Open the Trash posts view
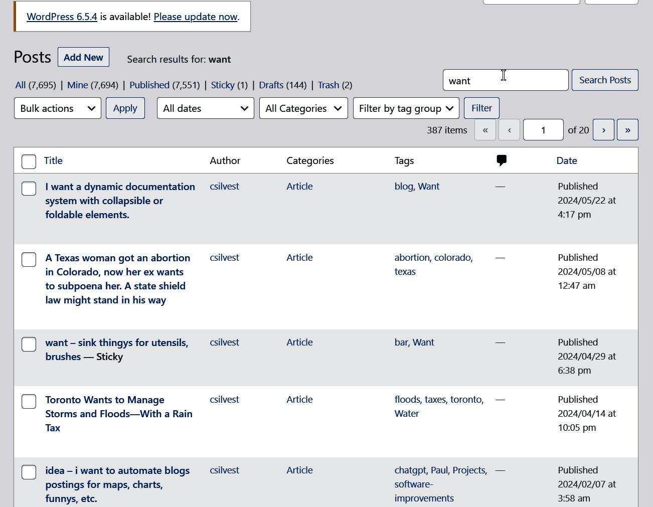653x507 pixels. [328, 85]
